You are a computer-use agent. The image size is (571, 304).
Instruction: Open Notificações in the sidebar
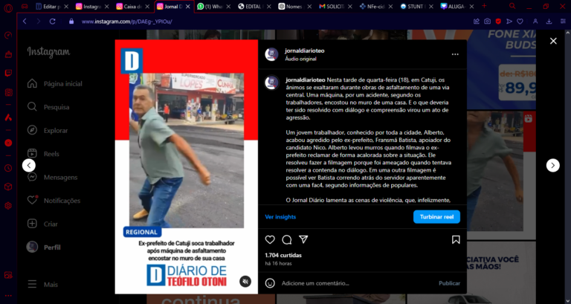(61, 201)
